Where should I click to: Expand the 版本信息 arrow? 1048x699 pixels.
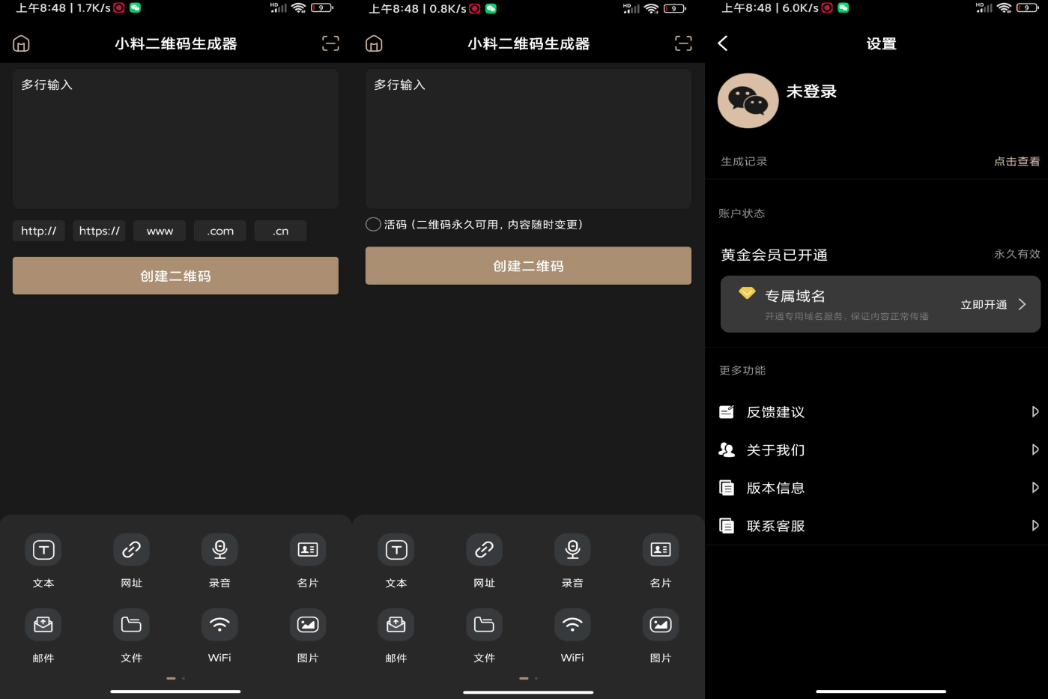click(1035, 488)
